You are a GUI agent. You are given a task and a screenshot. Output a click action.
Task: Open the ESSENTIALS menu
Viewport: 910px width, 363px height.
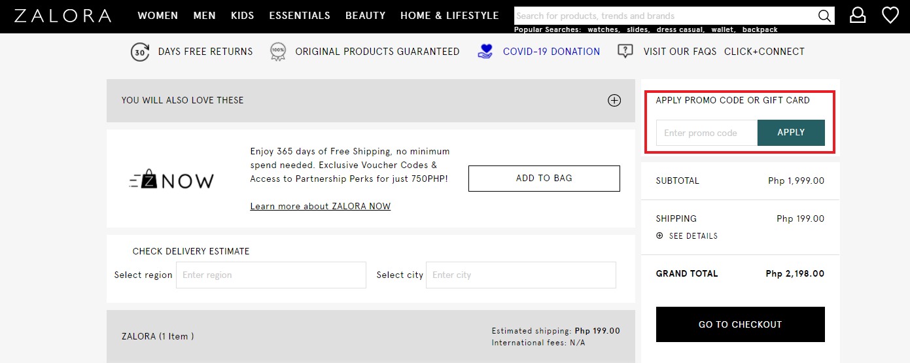click(x=300, y=16)
